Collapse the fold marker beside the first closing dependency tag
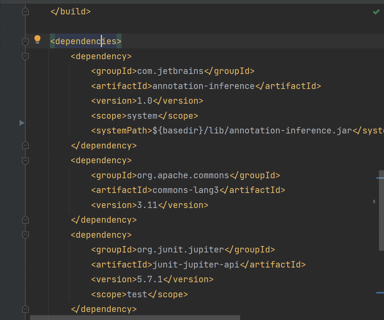This screenshot has width=384, height=320. tap(25, 145)
